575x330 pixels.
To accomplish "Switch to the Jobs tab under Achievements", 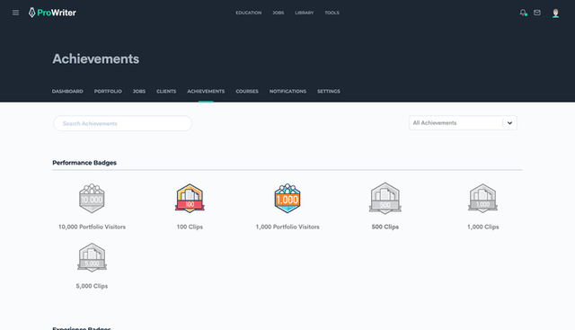I will click(x=139, y=92).
